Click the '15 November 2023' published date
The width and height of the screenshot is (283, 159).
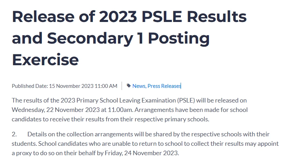71,86
